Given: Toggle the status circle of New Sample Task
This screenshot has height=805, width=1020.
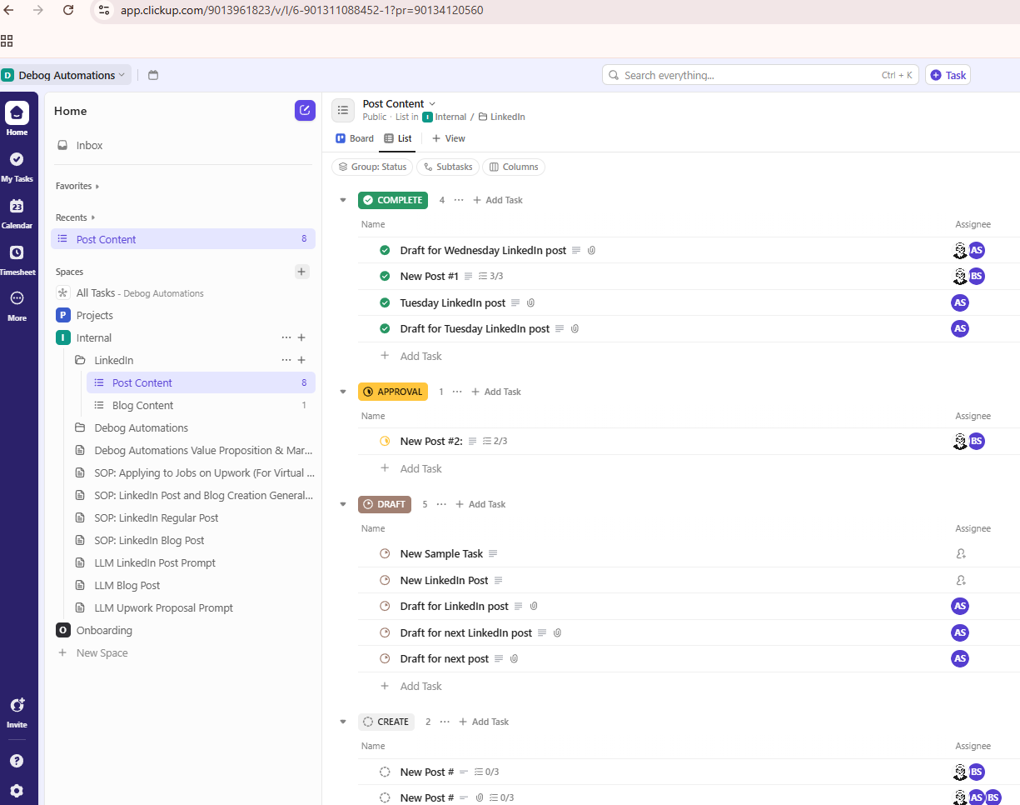Looking at the screenshot, I should tap(385, 554).
